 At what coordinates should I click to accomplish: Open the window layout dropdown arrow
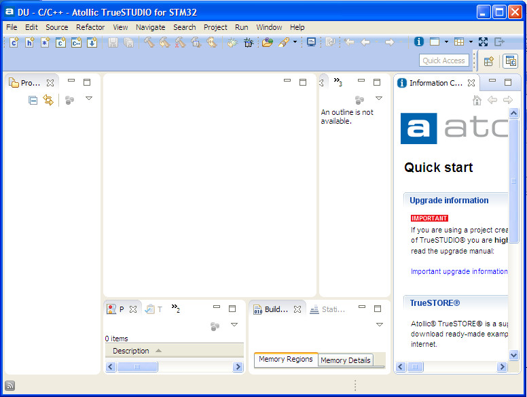click(x=446, y=41)
